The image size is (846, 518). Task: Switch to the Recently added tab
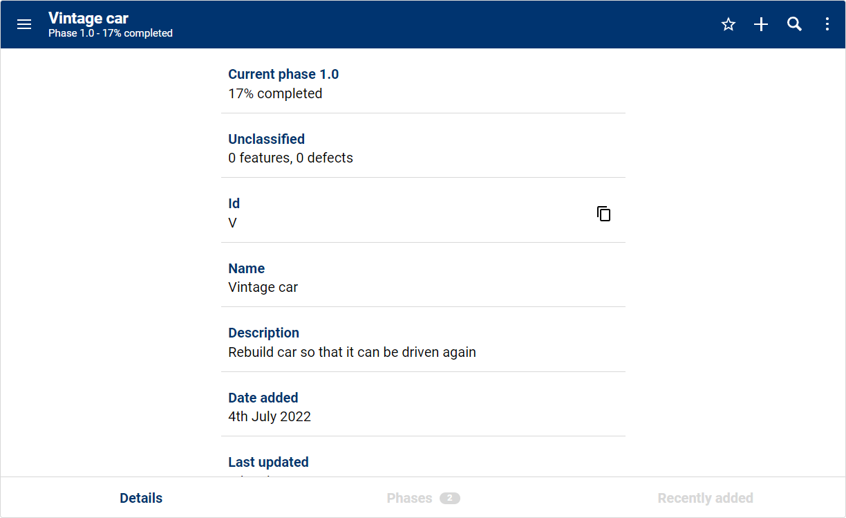pyautogui.click(x=705, y=498)
